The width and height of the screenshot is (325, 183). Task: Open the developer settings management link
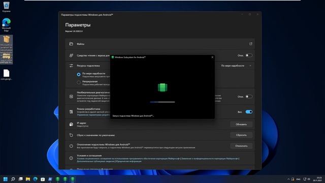(93, 115)
